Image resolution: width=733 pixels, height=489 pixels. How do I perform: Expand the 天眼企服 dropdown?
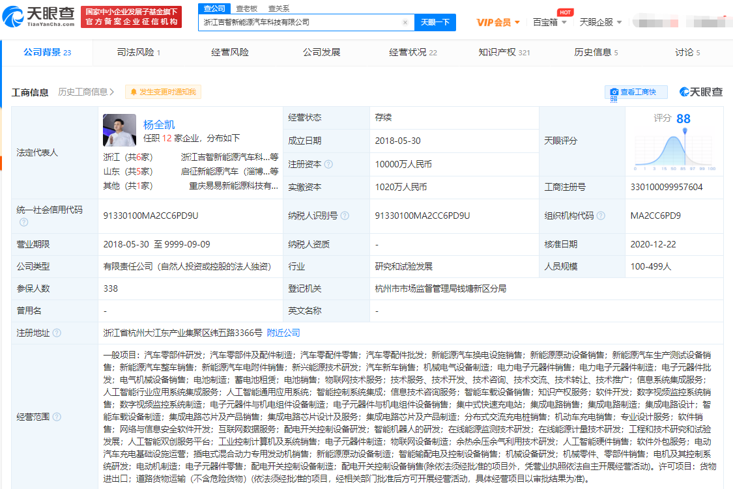620,22
